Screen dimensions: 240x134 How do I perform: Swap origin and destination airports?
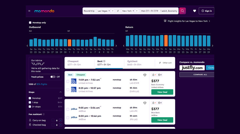tap(118, 11)
